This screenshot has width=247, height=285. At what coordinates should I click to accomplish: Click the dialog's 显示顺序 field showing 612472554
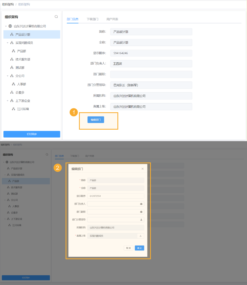point(115,196)
